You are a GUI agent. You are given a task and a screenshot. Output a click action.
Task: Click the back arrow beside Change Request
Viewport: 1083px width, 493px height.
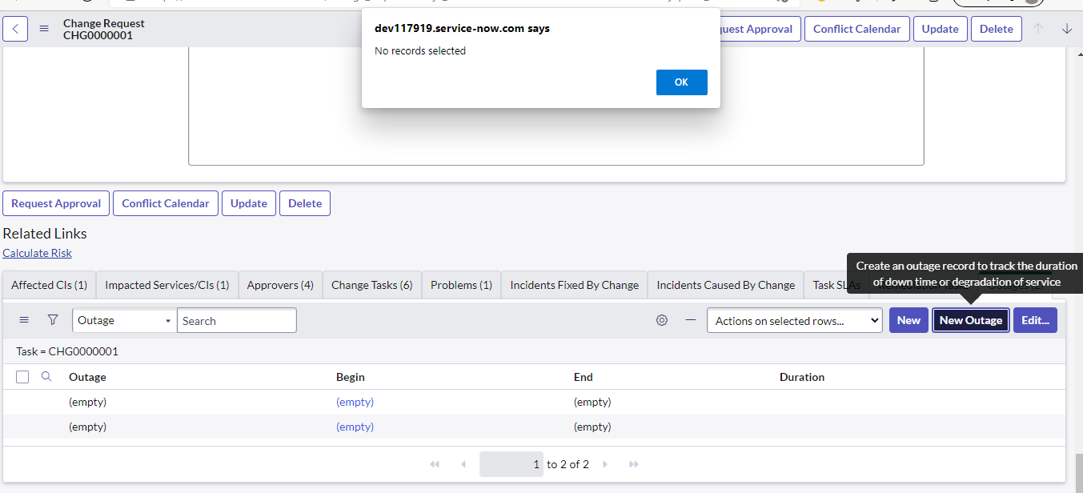click(x=15, y=28)
